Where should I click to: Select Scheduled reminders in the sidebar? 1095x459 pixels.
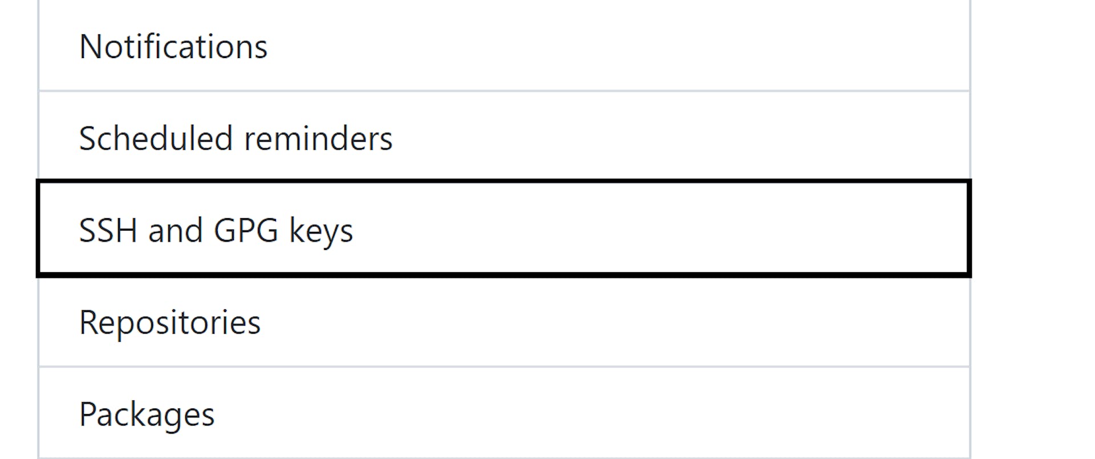tap(236, 138)
